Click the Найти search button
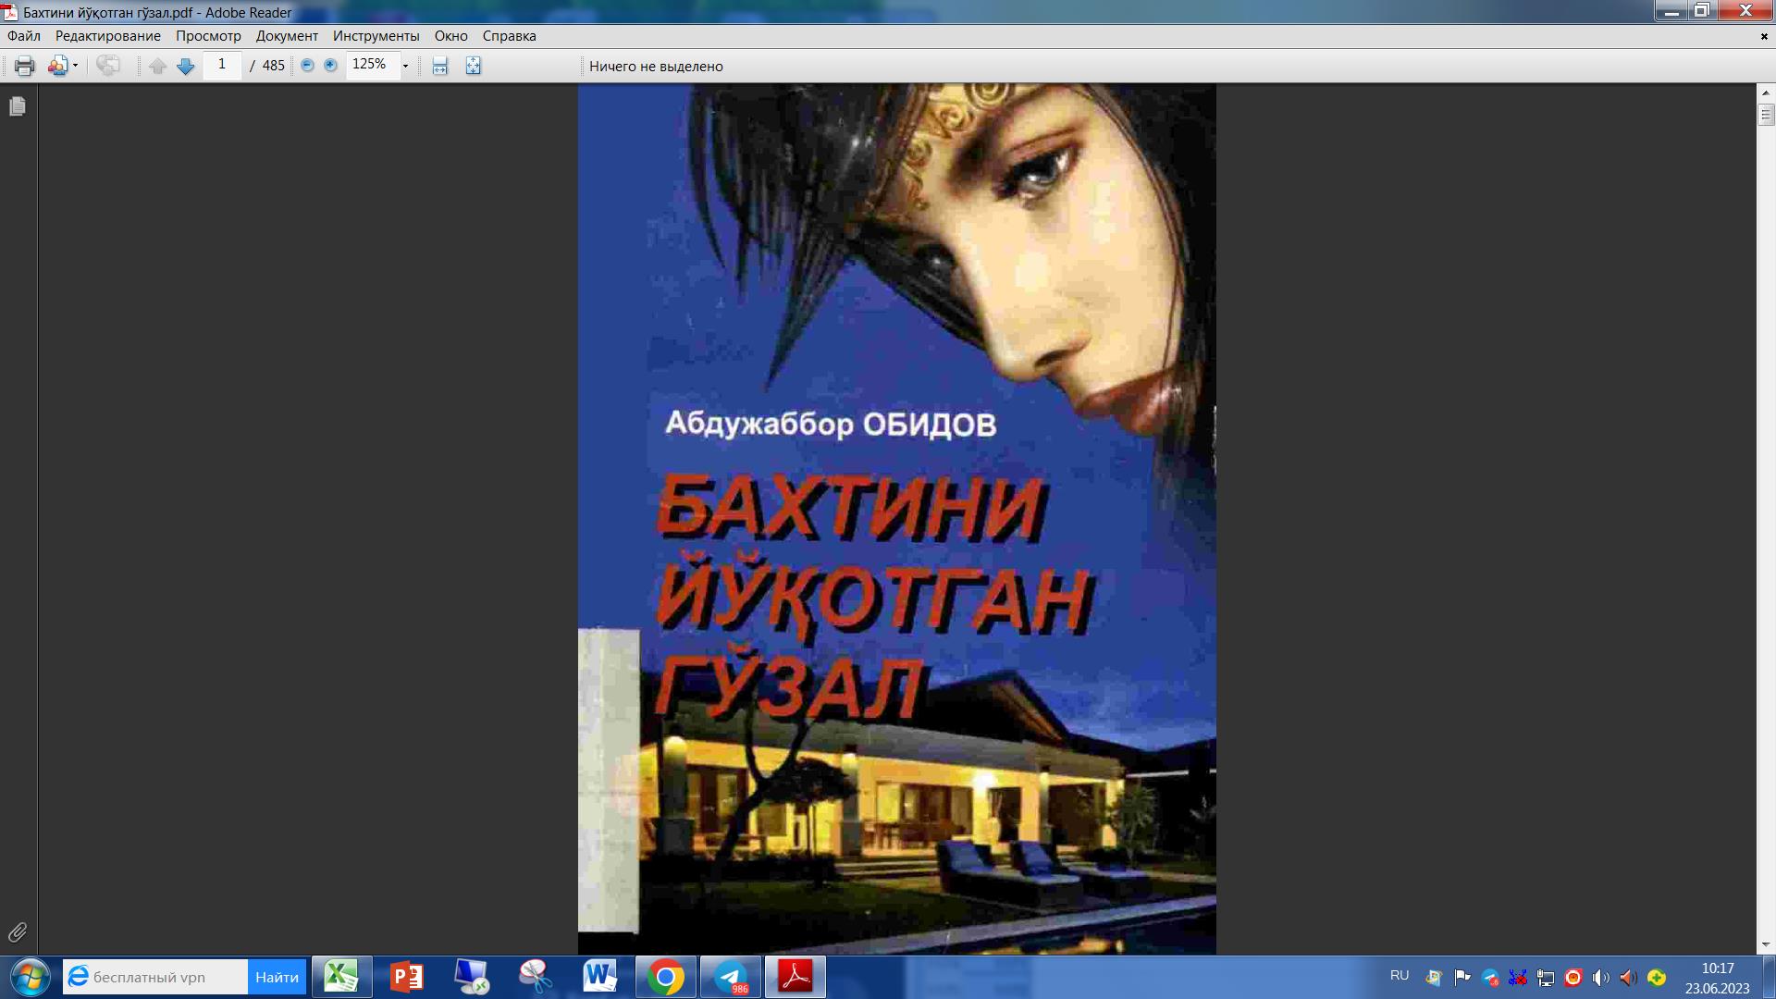This screenshot has height=999, width=1776. tap(277, 977)
